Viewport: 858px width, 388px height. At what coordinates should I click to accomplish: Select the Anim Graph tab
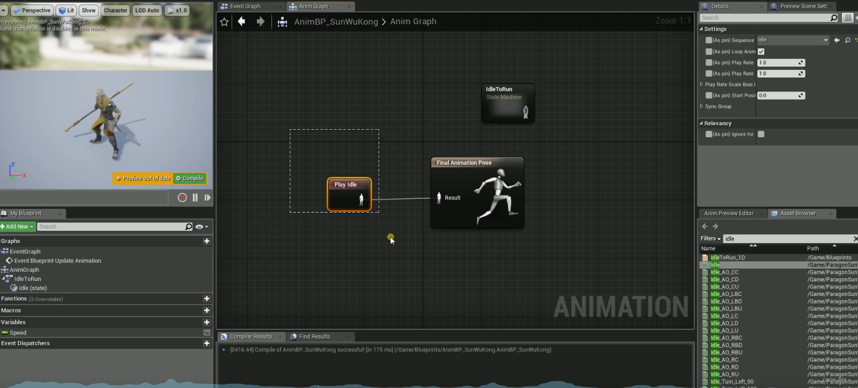pyautogui.click(x=313, y=6)
